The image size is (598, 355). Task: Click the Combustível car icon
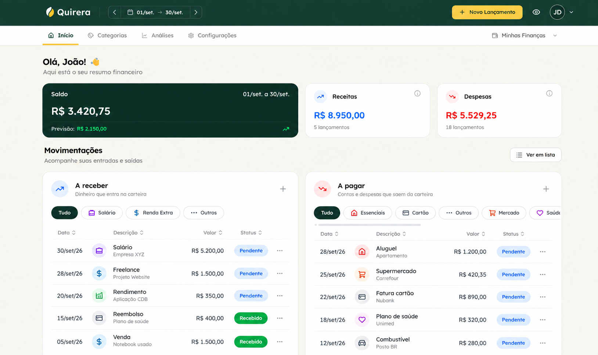click(x=362, y=343)
